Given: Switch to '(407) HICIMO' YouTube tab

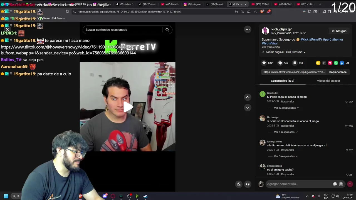Looking at the screenshot, I should click(283, 4).
